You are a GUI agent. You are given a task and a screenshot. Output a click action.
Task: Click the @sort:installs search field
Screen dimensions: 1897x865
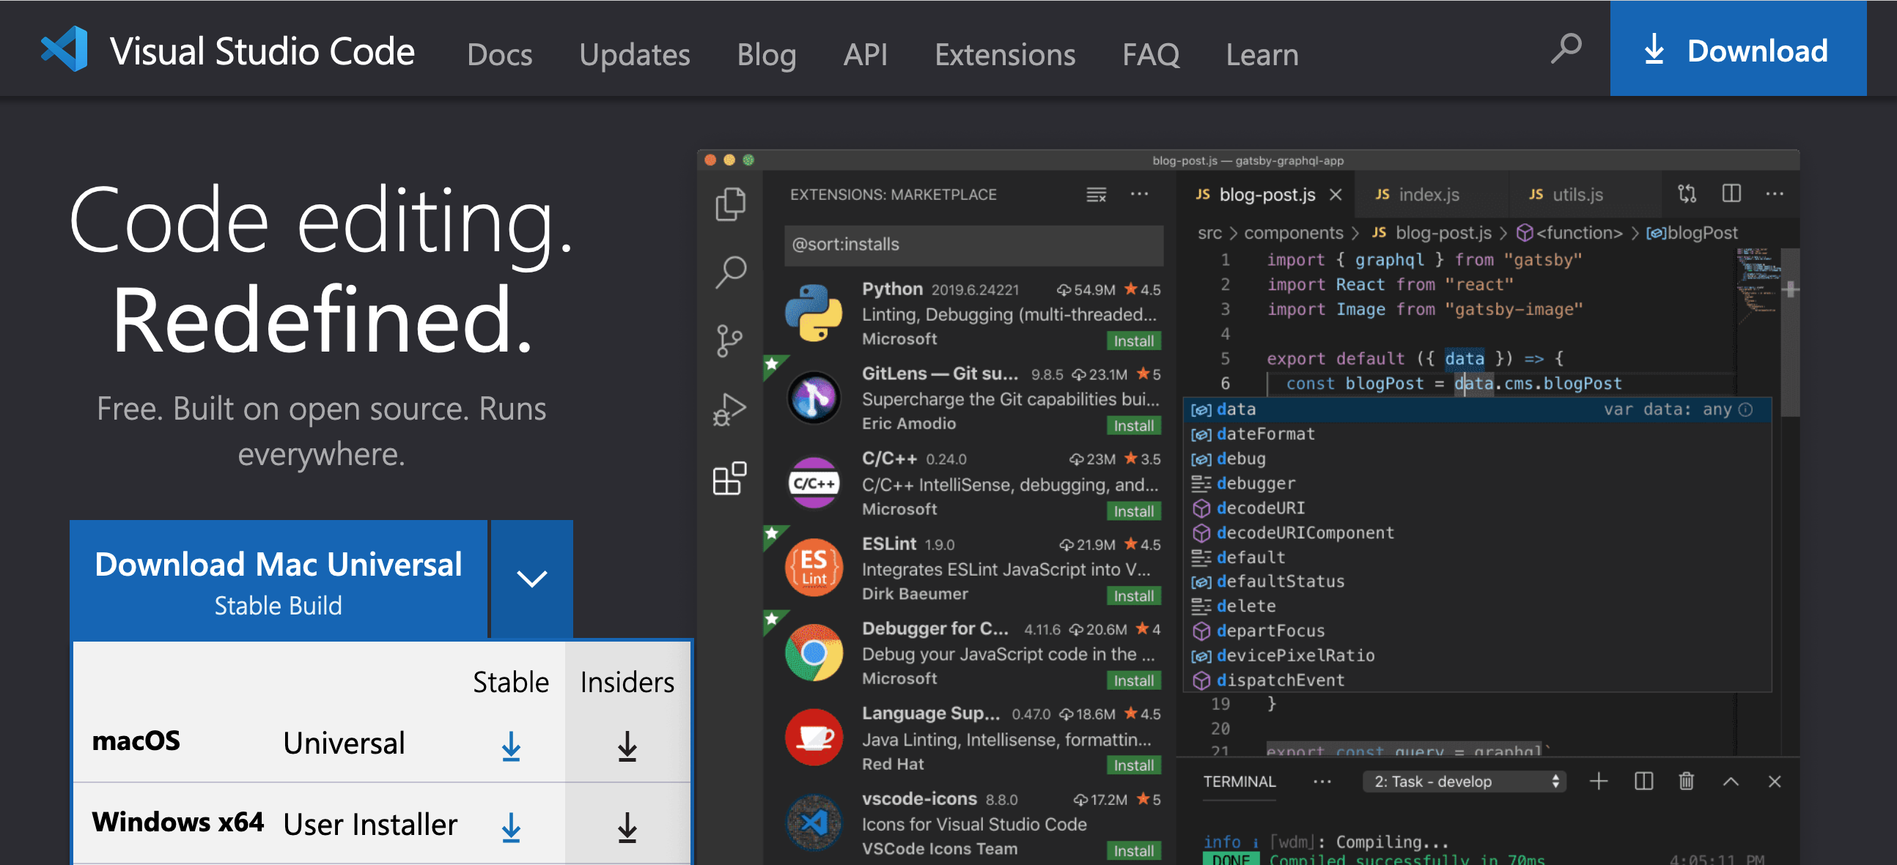973,244
